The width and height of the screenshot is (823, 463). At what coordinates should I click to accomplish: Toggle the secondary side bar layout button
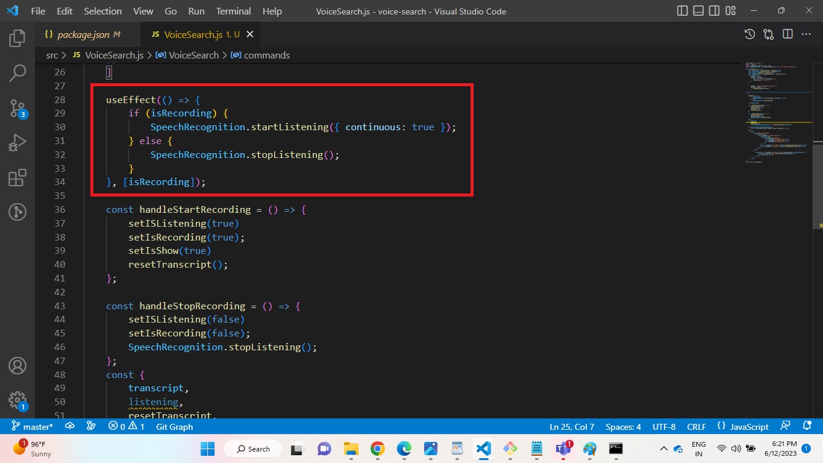(x=715, y=11)
